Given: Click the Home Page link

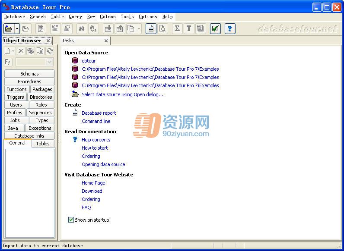Looking at the screenshot, I should (x=93, y=183).
